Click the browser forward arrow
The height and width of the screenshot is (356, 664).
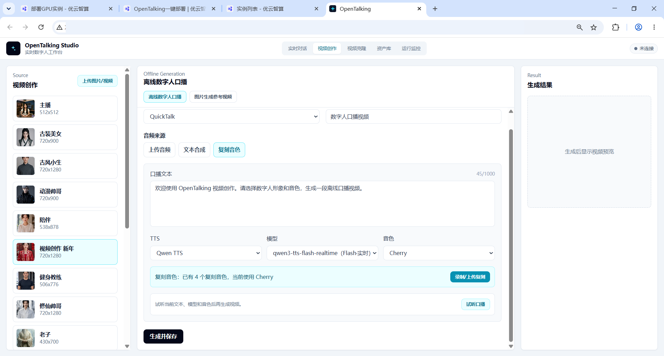click(x=25, y=27)
